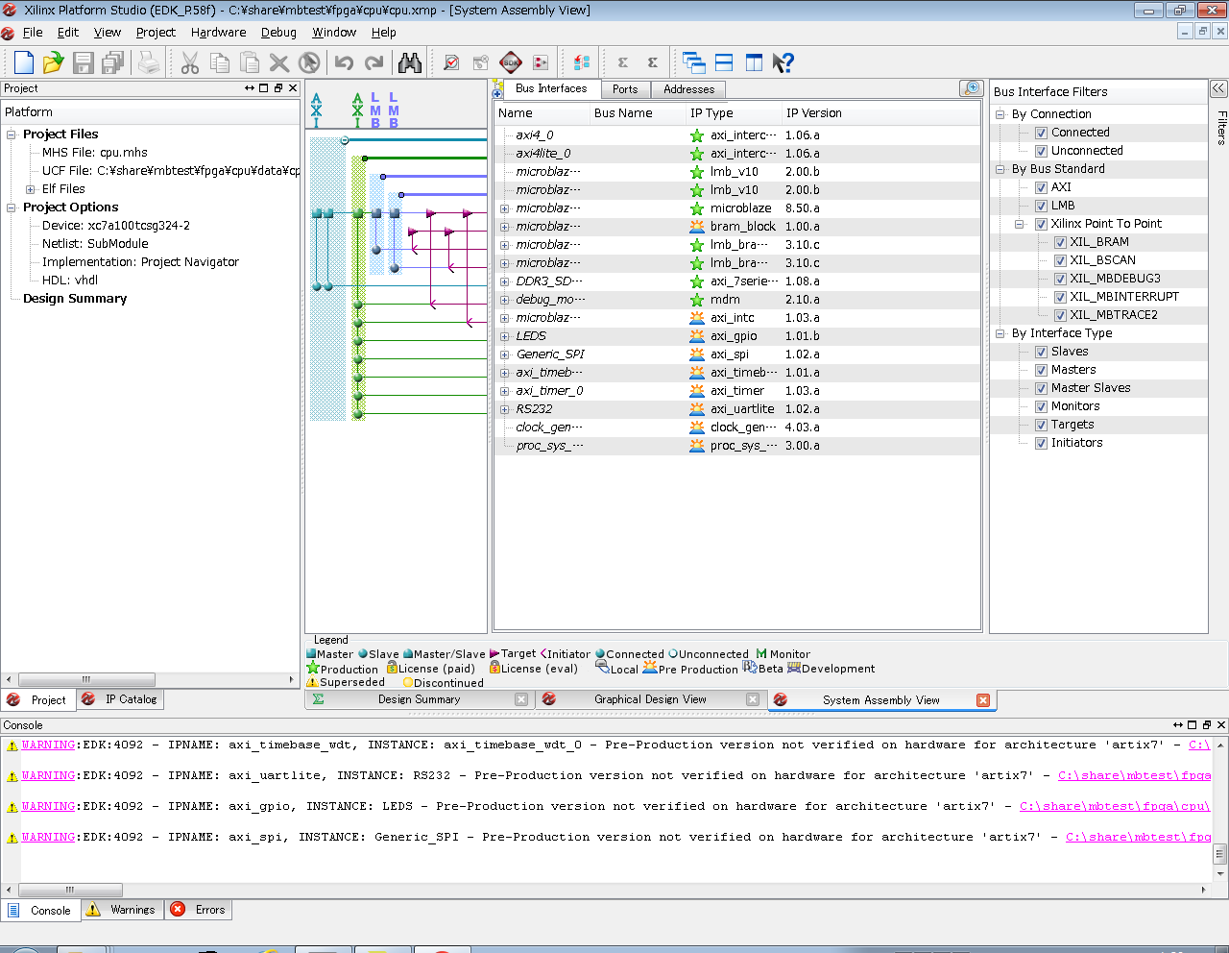Viewport: 1229px width, 953px height.
Task: Open the Hardware menu
Action: (218, 33)
